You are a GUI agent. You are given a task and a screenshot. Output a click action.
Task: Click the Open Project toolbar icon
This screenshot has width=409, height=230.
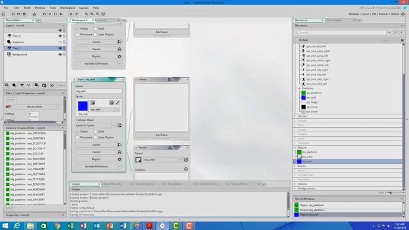coord(19,14)
